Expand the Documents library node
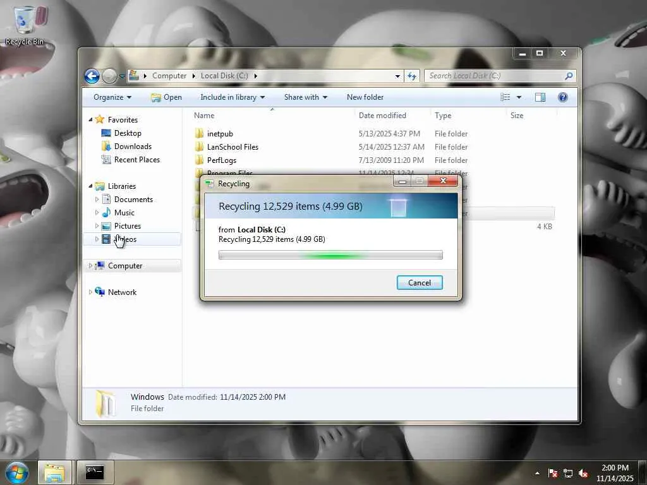The width and height of the screenshot is (647, 485). tap(97, 199)
